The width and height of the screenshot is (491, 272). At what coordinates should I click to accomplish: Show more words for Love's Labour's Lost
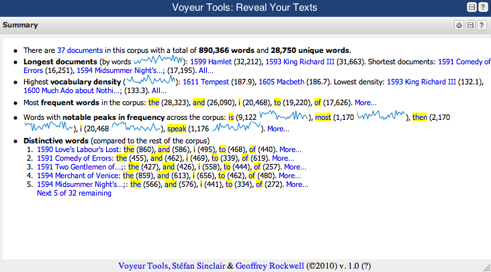click(290, 149)
